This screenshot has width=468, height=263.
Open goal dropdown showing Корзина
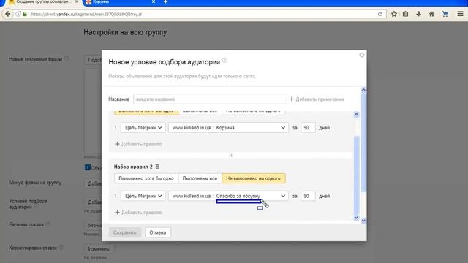[x=228, y=128]
